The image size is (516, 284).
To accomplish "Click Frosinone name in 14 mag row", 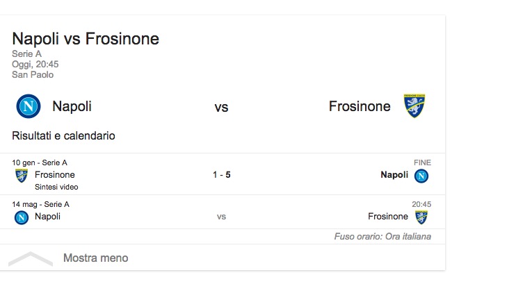I will click(388, 217).
